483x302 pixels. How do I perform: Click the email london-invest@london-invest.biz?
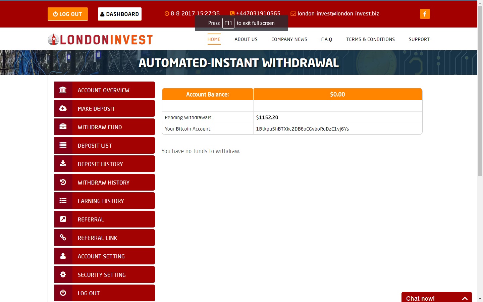pyautogui.click(x=338, y=14)
